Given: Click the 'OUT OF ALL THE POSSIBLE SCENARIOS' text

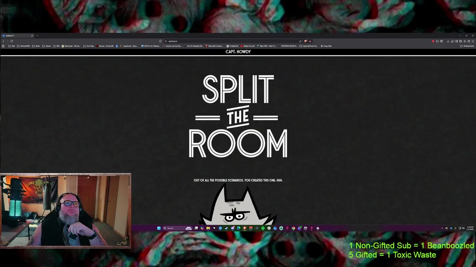Looking at the screenshot, I should pyautogui.click(x=238, y=180).
